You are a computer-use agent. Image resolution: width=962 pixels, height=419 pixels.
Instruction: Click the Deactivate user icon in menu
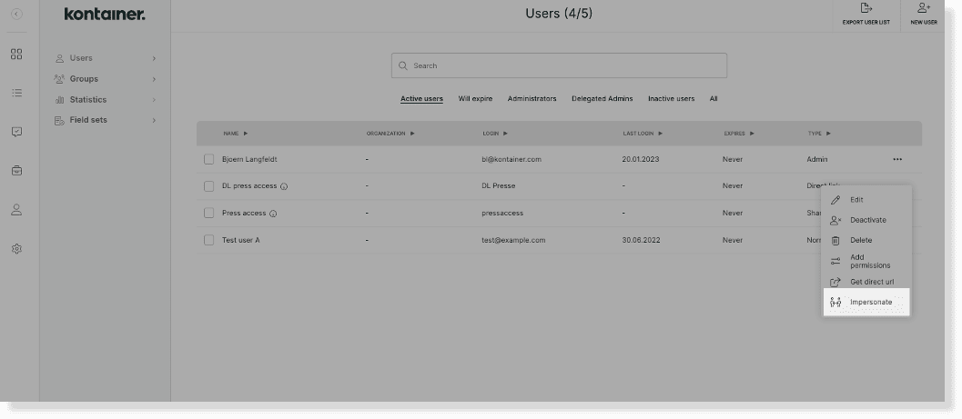click(x=835, y=221)
